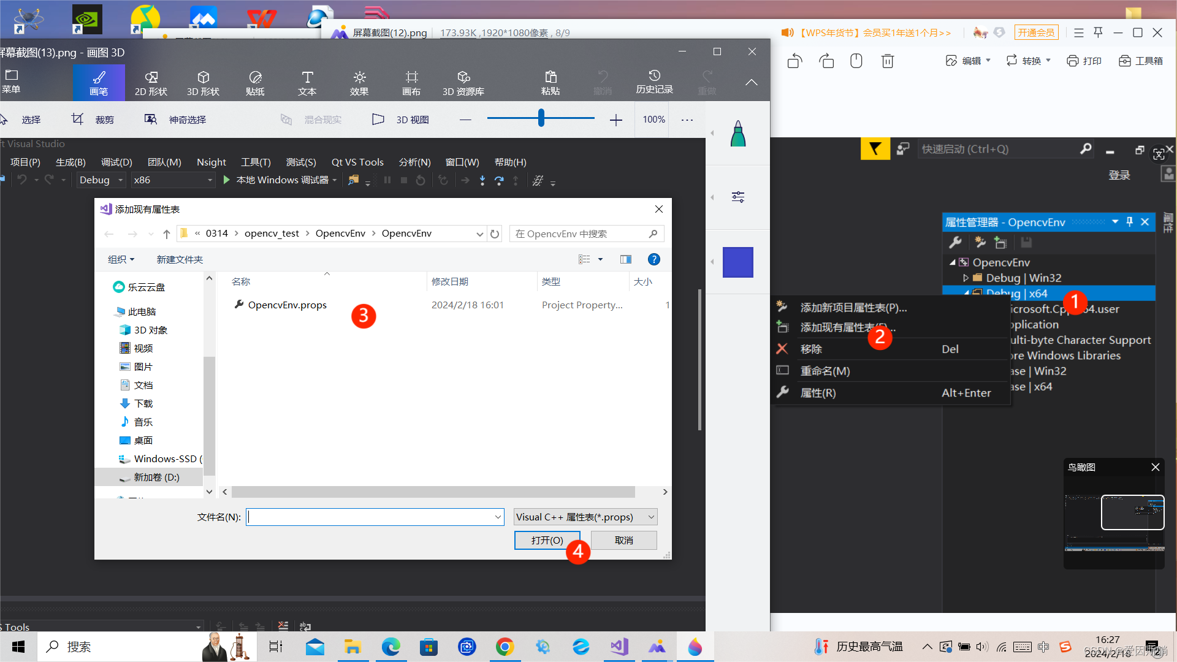The height and width of the screenshot is (662, 1177).
Task: Open the Nsight menu
Action: [x=211, y=162]
